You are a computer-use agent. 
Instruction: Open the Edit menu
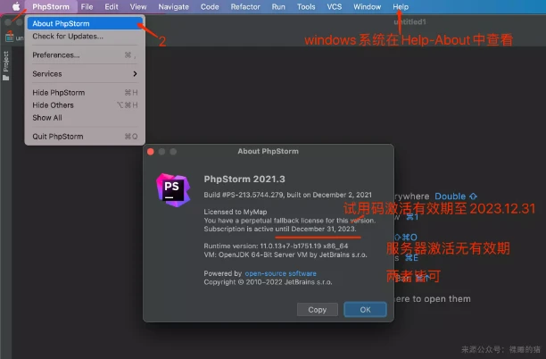pos(112,6)
